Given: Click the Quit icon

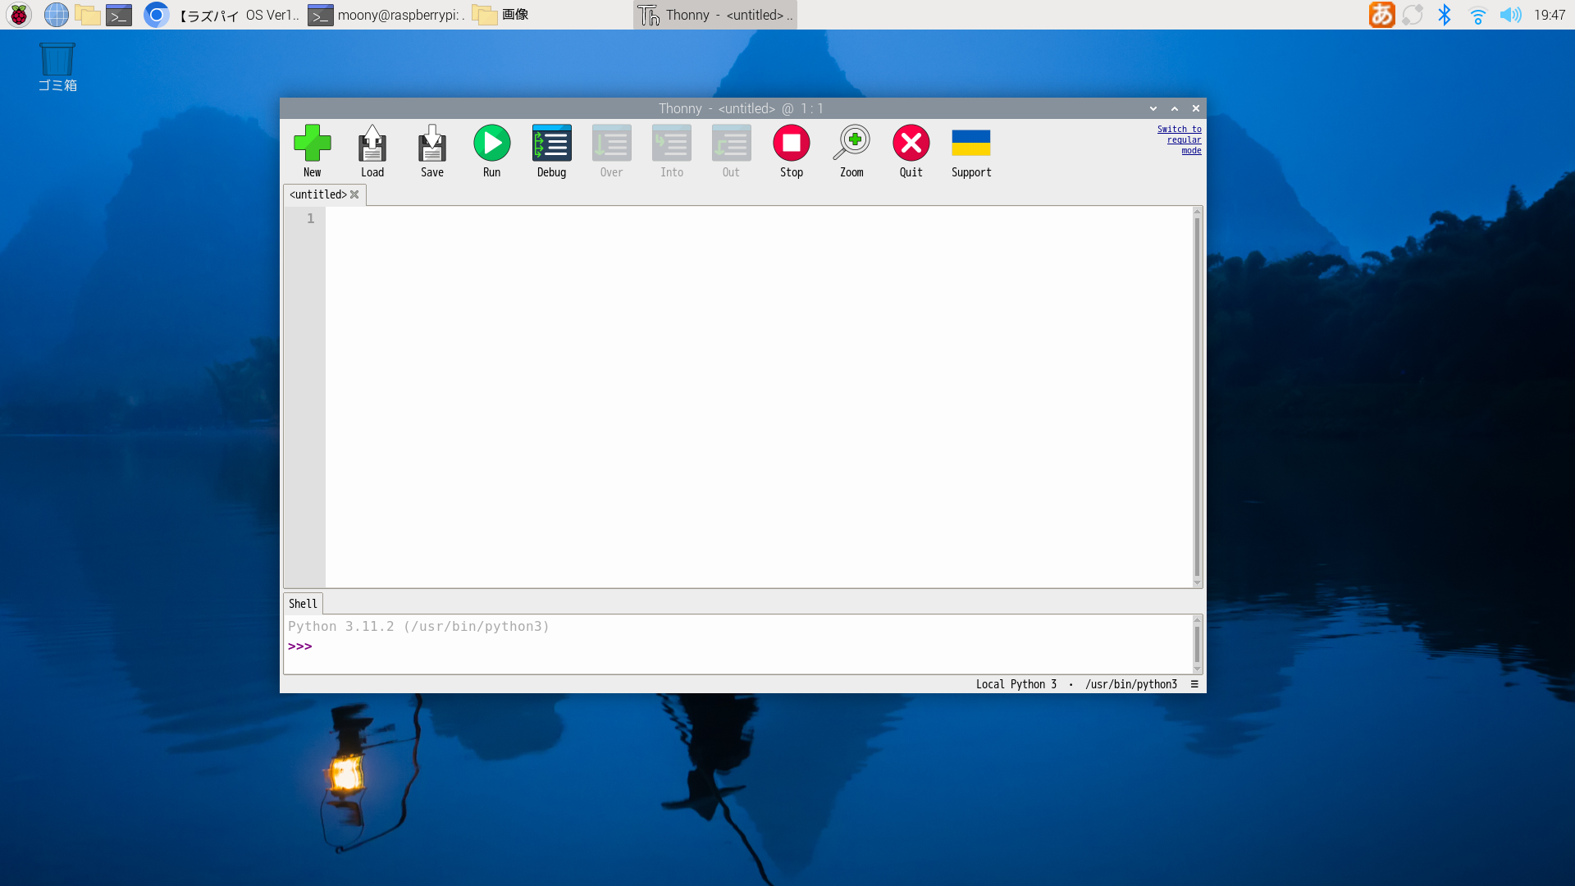Looking at the screenshot, I should pos(911,144).
